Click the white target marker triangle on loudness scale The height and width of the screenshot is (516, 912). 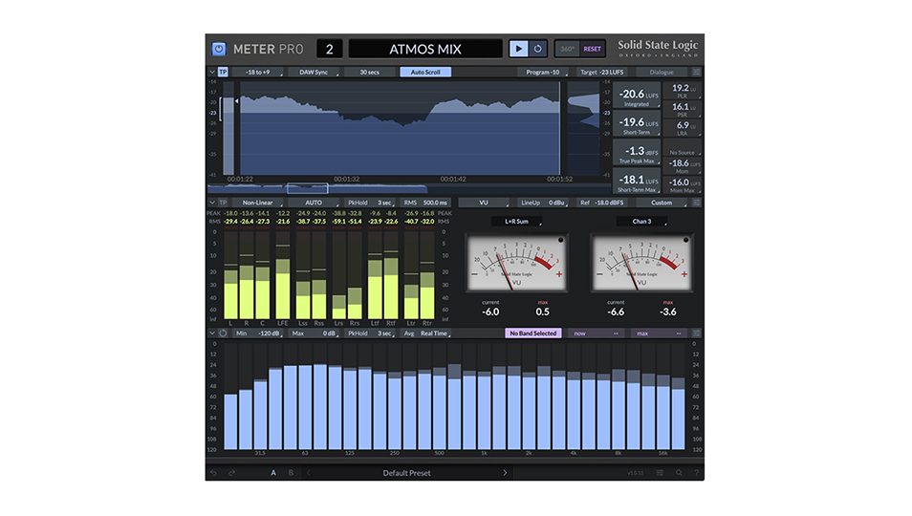click(x=236, y=101)
